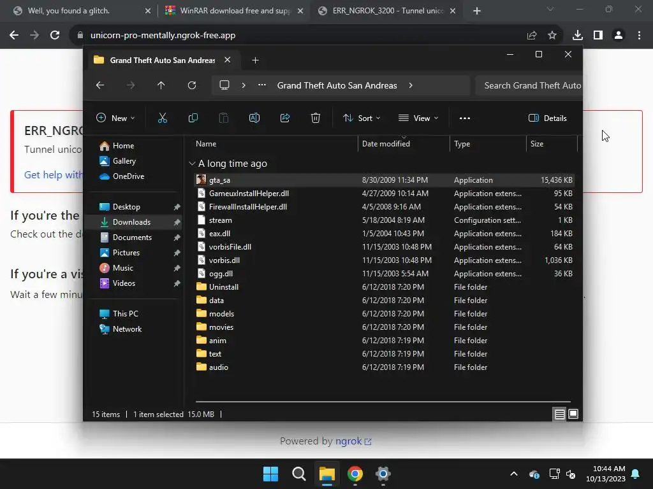Switch to details list view icon in status bar
Image resolution: width=653 pixels, height=489 pixels.
(x=559, y=414)
